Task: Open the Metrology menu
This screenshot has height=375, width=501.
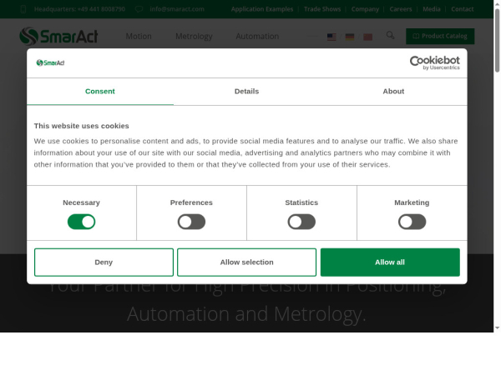Action: tap(194, 37)
